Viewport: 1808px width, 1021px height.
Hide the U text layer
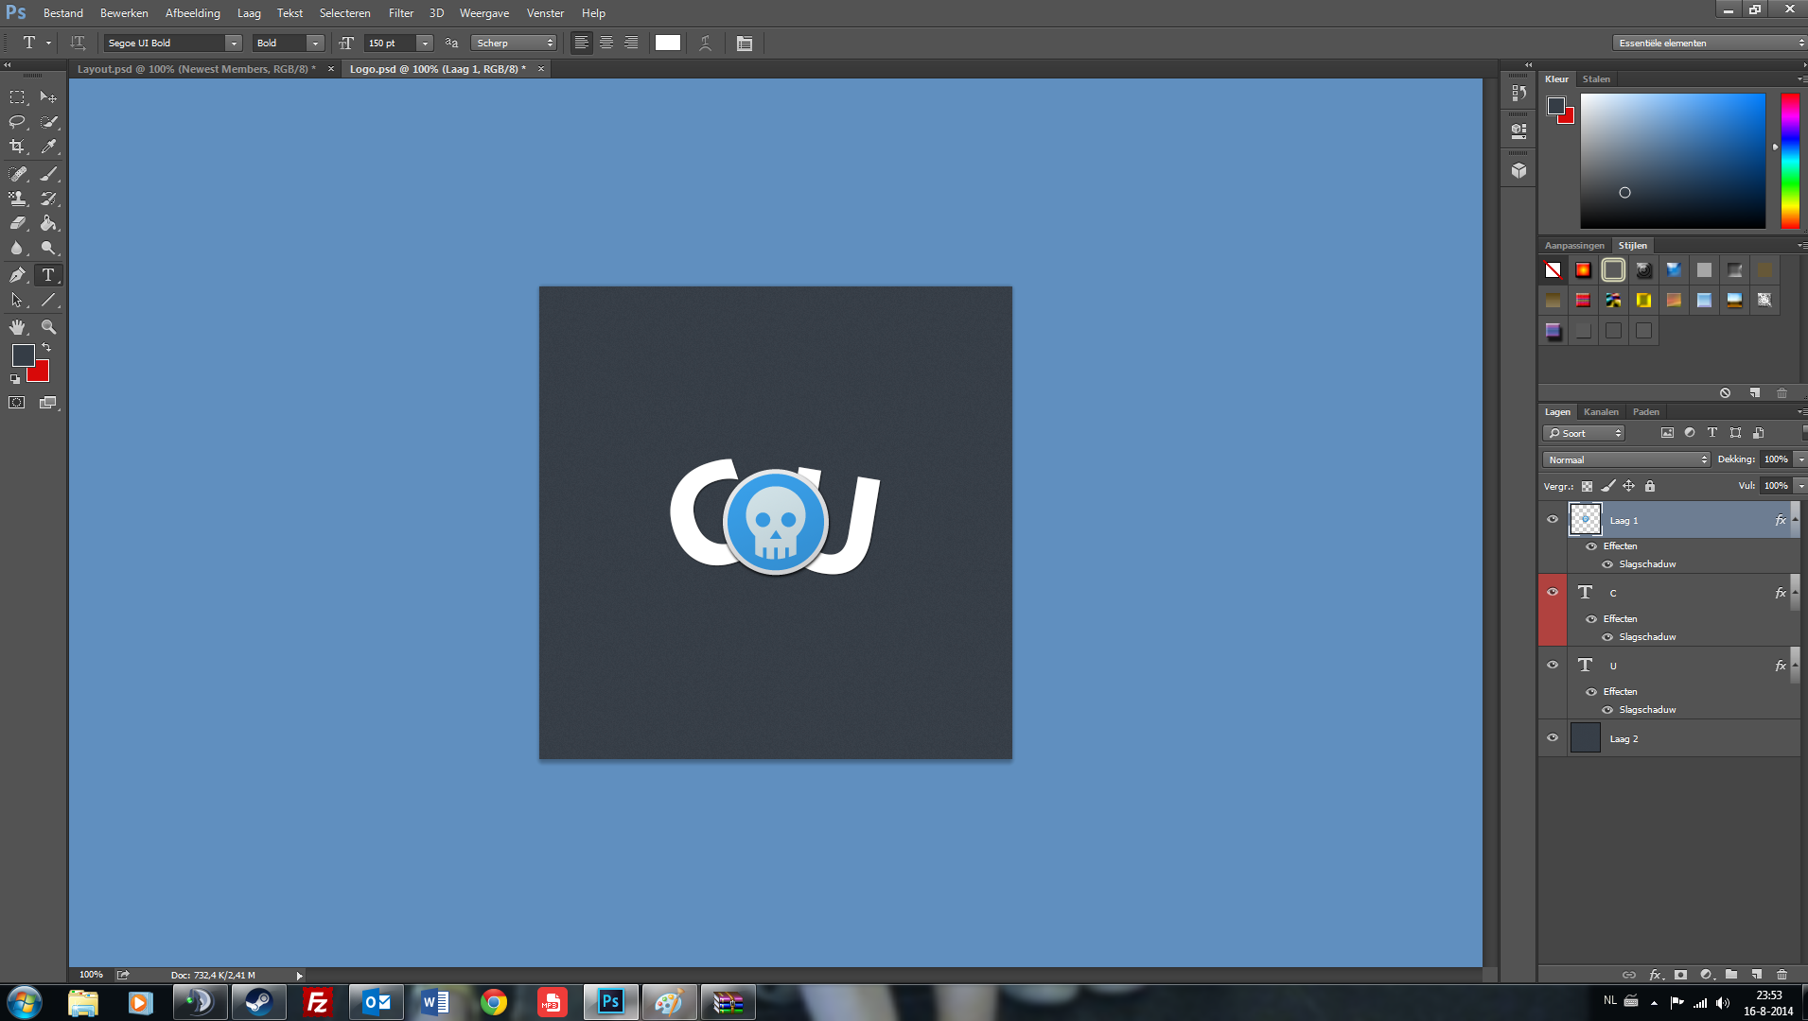coord(1553,665)
